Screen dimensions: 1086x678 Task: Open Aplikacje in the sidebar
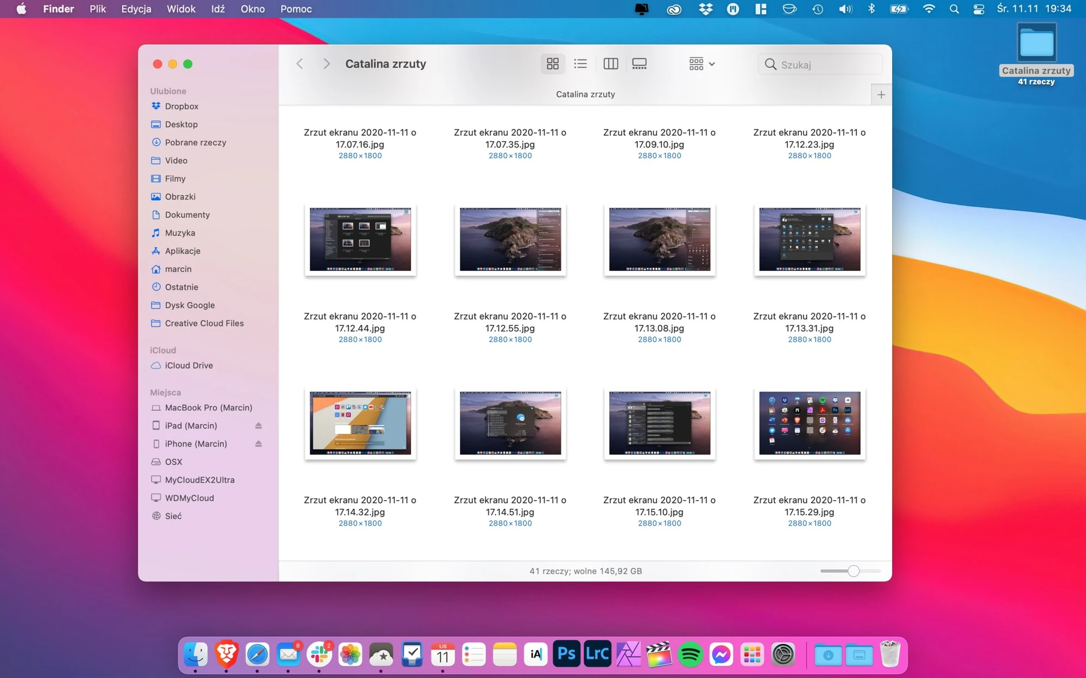(182, 251)
